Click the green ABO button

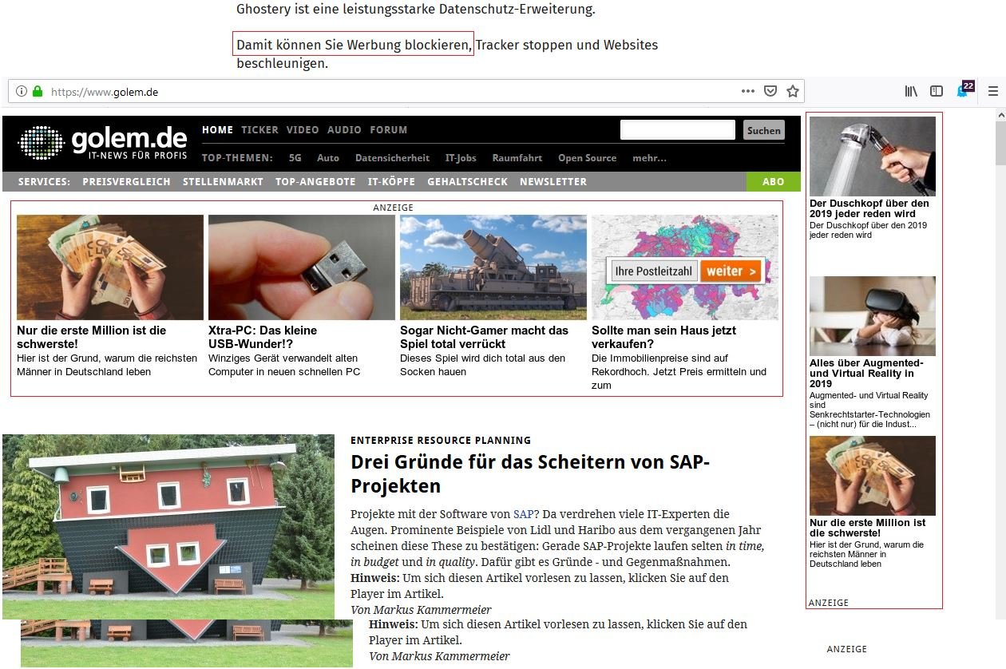coord(773,181)
